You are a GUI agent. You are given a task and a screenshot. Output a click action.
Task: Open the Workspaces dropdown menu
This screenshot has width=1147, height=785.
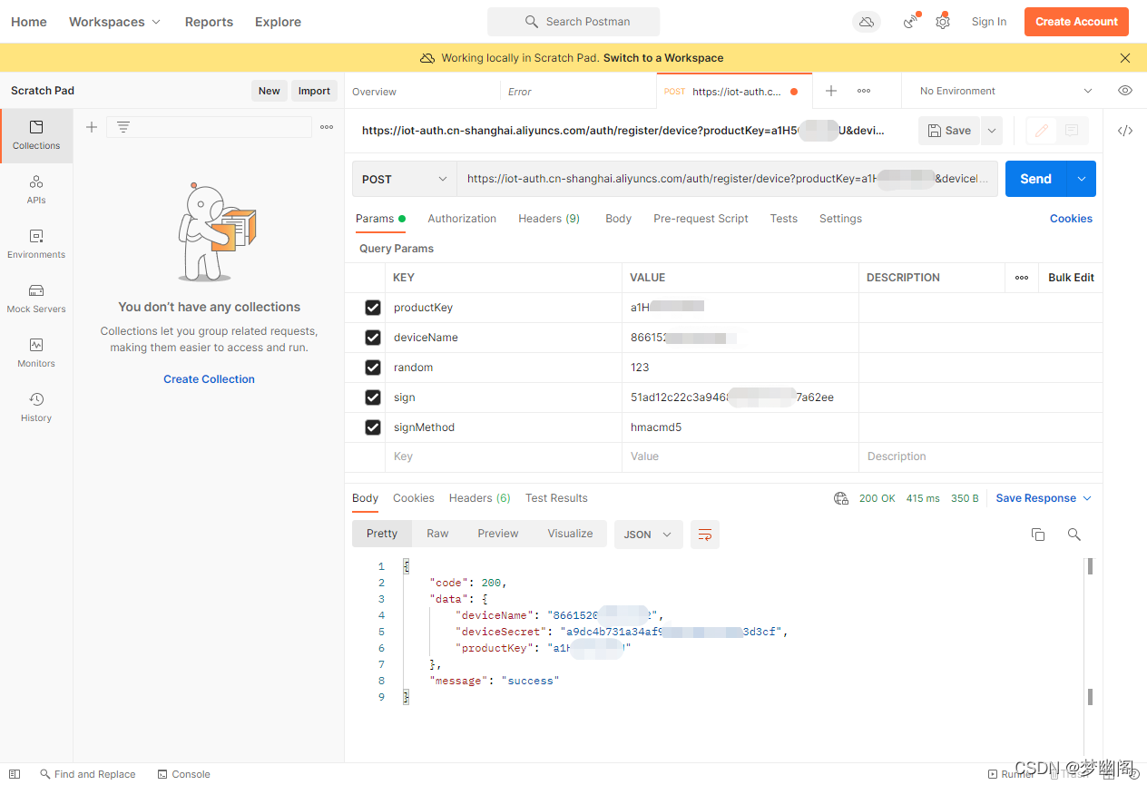pos(114,22)
